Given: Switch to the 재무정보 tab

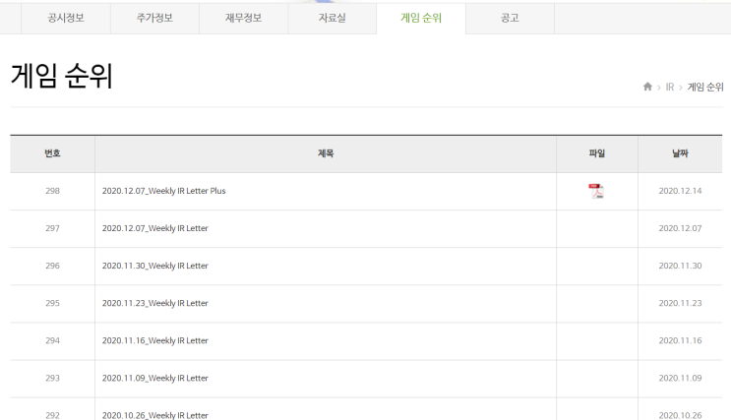Looking at the screenshot, I should [243, 18].
